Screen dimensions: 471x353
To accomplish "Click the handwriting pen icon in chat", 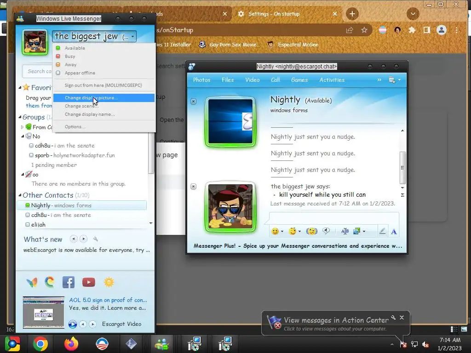I will 382,231.
